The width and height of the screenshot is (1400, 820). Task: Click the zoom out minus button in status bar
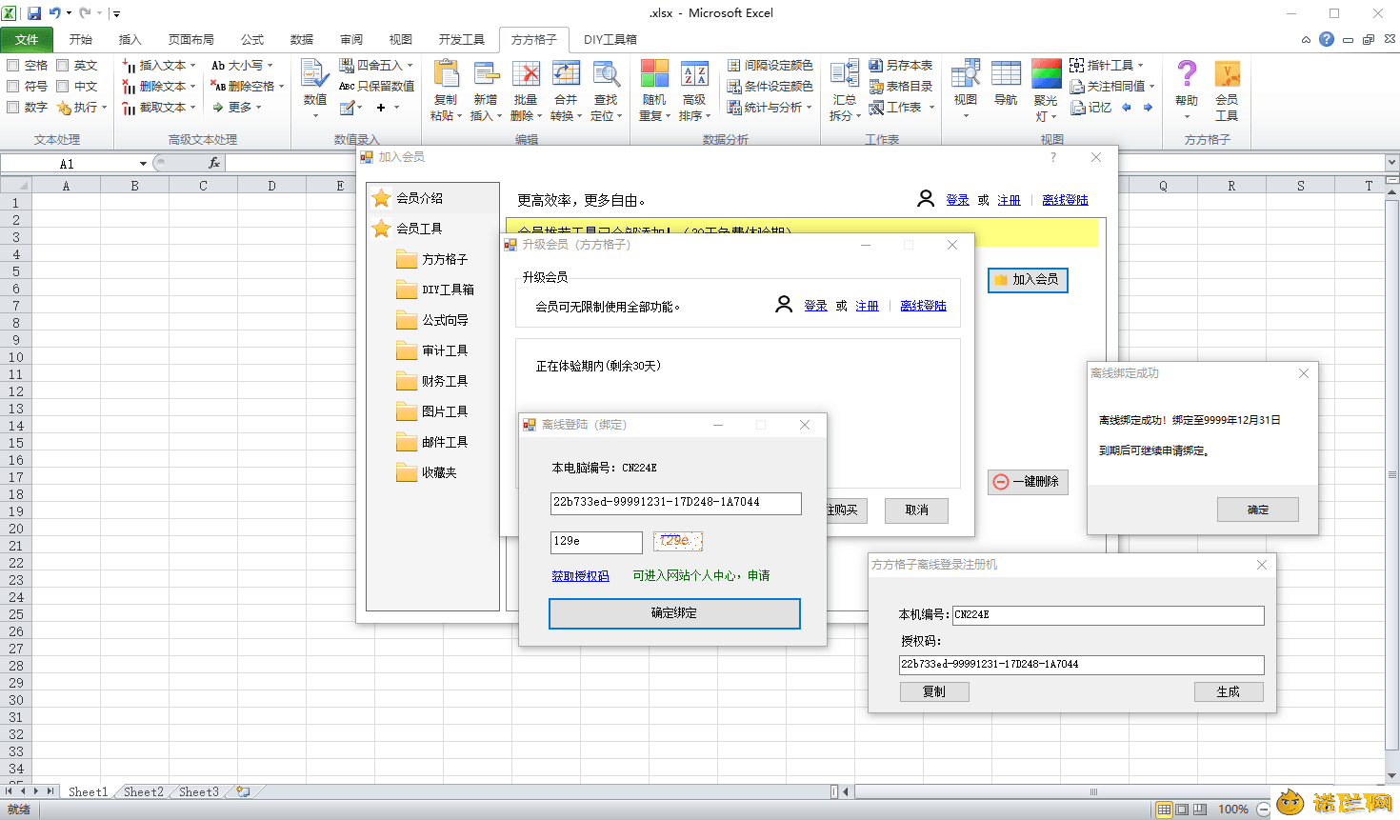(x=1263, y=810)
